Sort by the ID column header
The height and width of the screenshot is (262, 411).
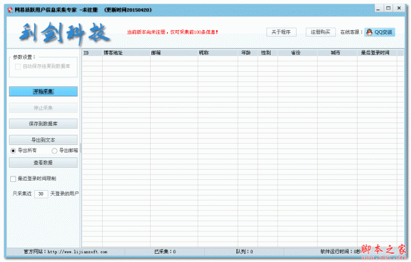pyautogui.click(x=92, y=53)
